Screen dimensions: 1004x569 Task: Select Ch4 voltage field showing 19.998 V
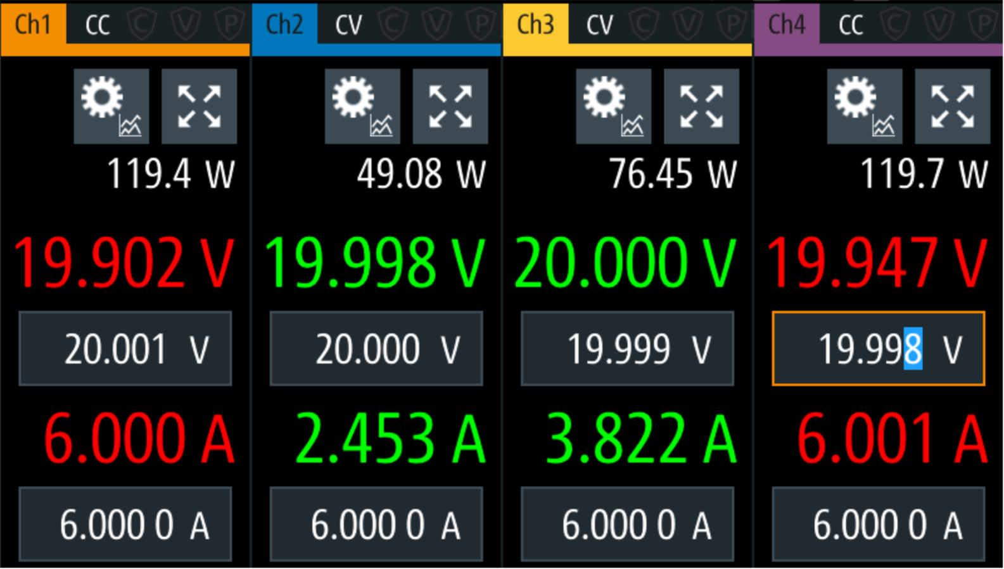[x=879, y=348]
